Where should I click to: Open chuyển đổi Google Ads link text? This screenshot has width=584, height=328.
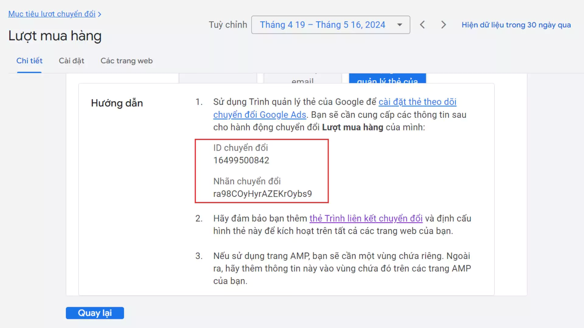259,114
